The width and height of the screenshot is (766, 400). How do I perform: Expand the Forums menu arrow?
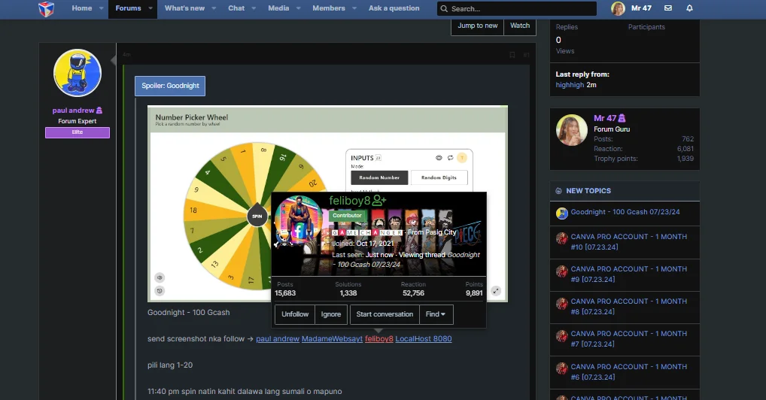click(150, 8)
